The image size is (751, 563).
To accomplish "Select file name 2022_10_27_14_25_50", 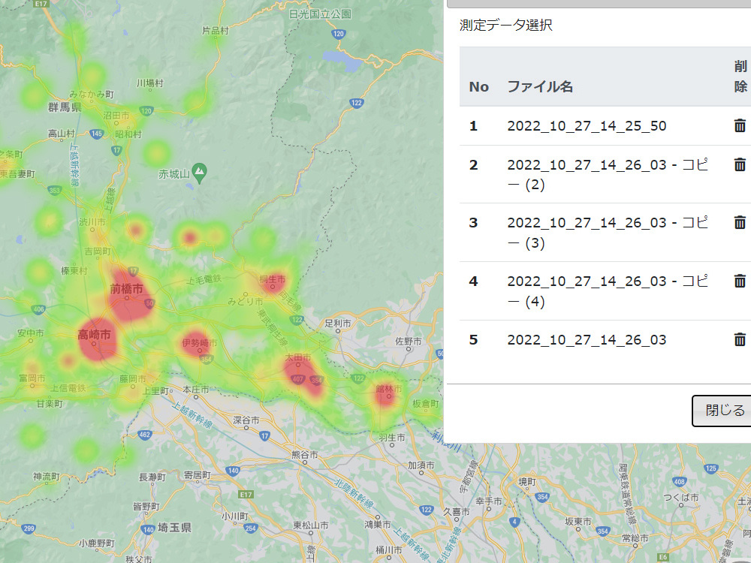I will (x=587, y=126).
